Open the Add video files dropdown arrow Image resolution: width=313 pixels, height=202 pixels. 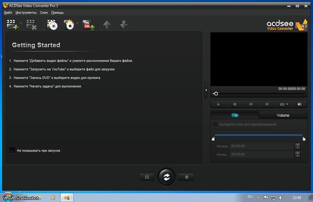point(21,23)
